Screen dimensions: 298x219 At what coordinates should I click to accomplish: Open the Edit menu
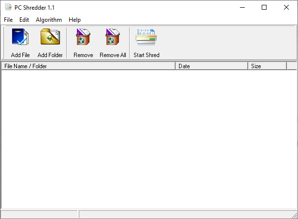point(24,20)
